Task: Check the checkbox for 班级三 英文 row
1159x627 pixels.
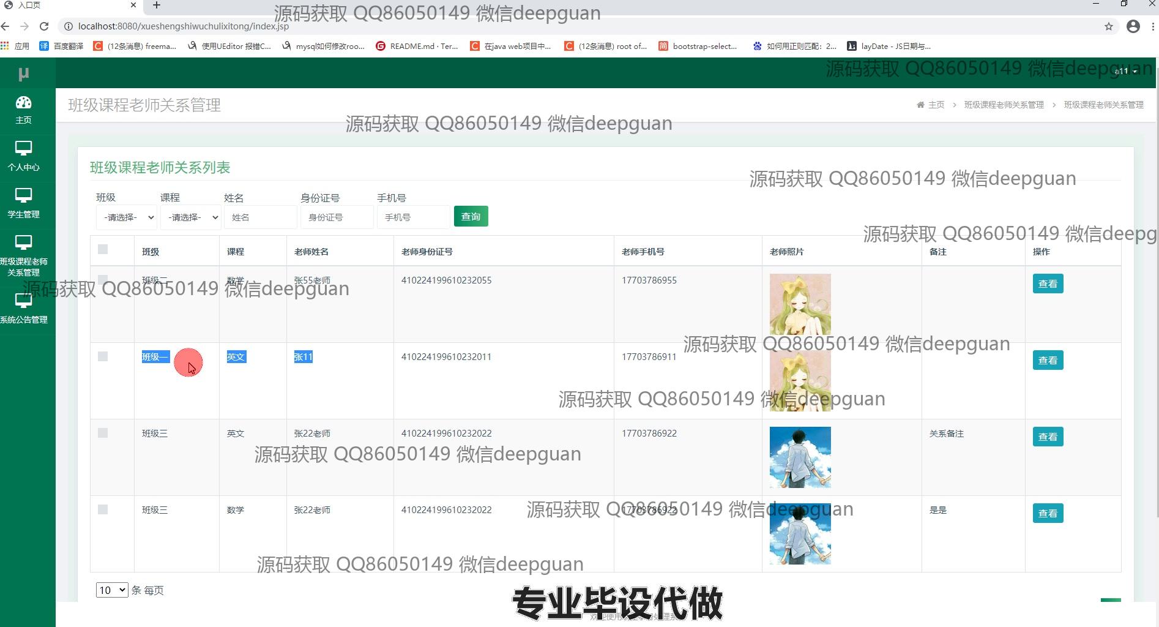Action: tap(103, 433)
